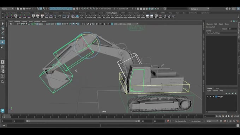Viewport: 240px width, 135px height.
Task: Switch to four-view panel layout
Action: click(x=2, y=67)
